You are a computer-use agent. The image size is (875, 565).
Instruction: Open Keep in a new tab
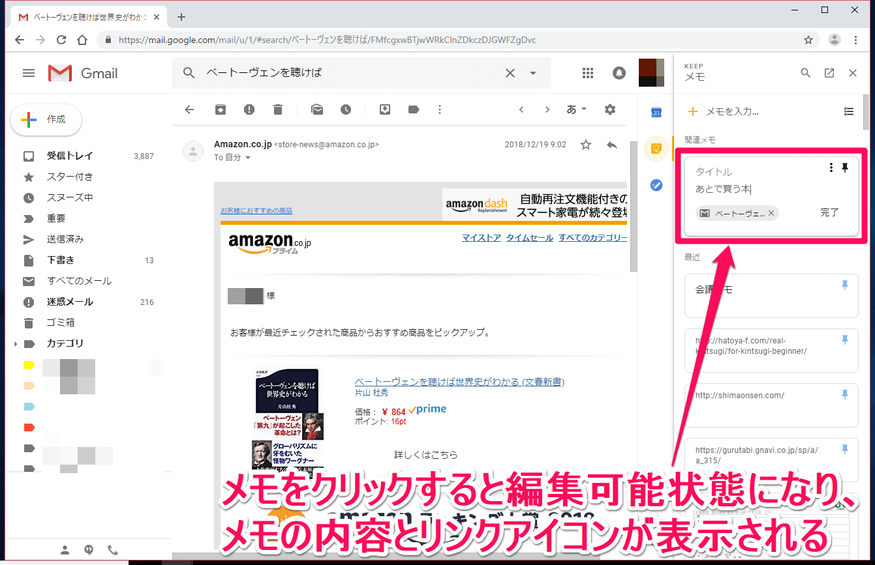point(829,73)
